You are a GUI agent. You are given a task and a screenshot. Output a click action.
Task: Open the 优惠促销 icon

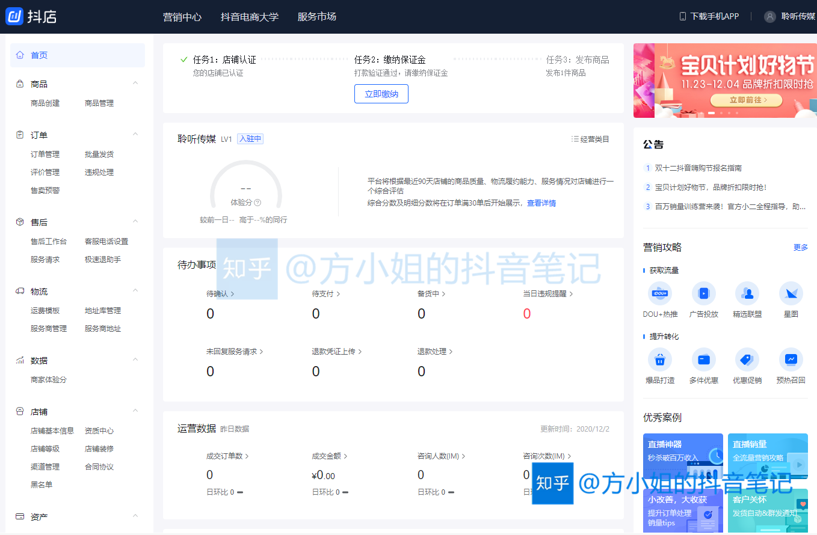point(747,359)
